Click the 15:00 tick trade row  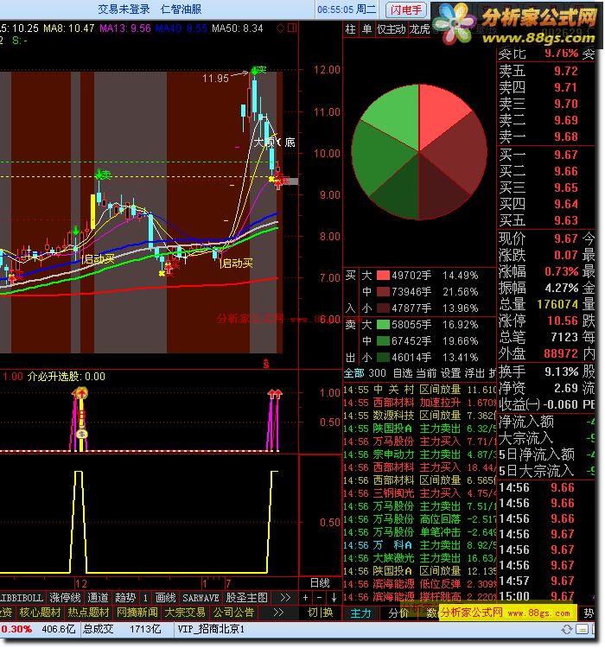[545, 596]
